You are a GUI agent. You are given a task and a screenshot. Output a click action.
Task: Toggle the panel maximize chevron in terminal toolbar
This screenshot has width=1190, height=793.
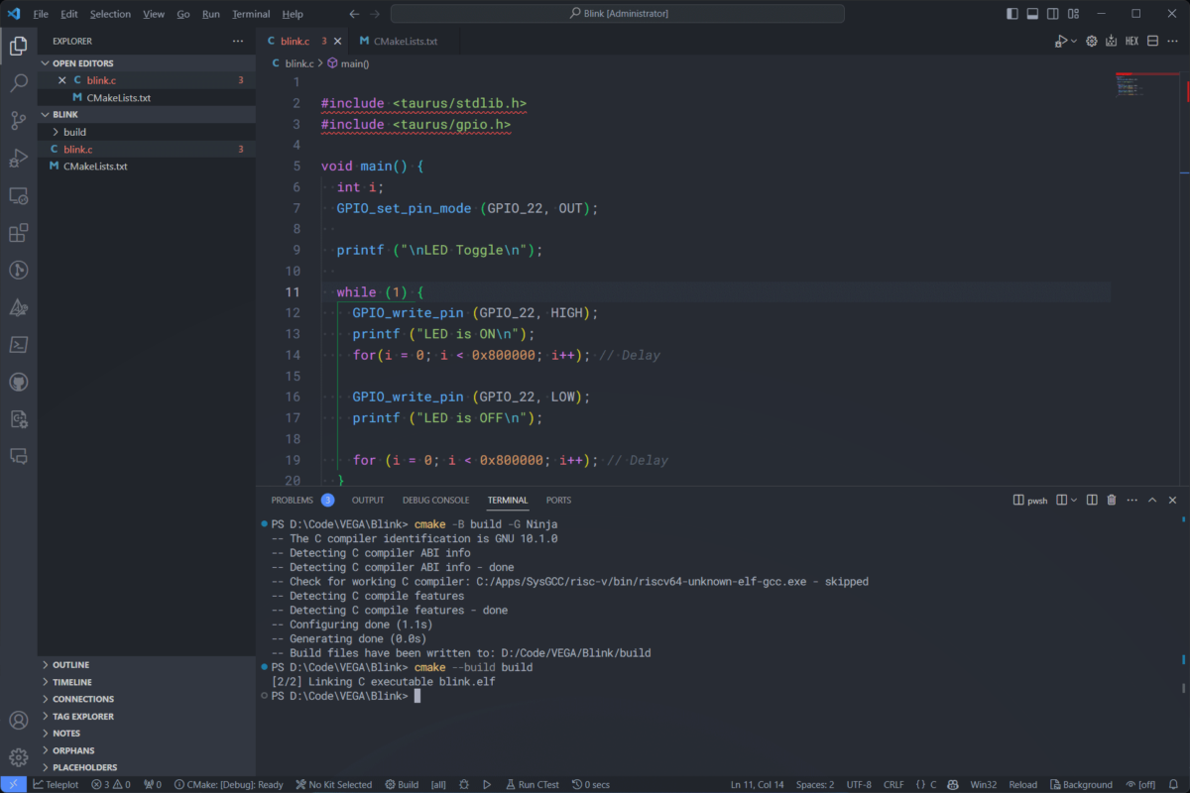click(1151, 500)
